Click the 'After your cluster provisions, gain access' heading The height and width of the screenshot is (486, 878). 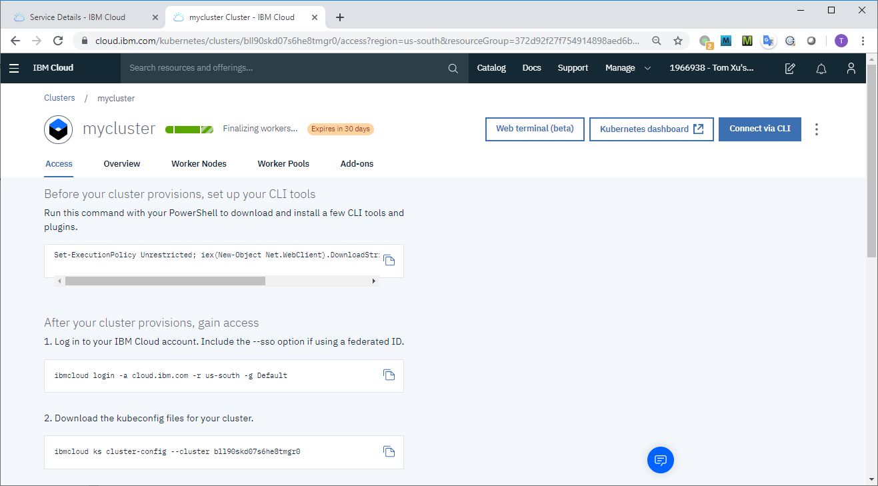coord(151,323)
